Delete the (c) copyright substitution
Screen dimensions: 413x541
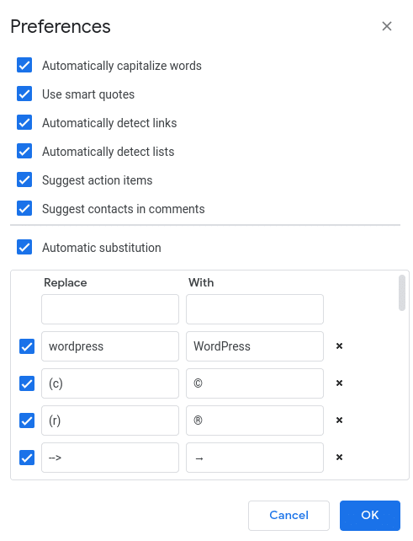coord(339,383)
